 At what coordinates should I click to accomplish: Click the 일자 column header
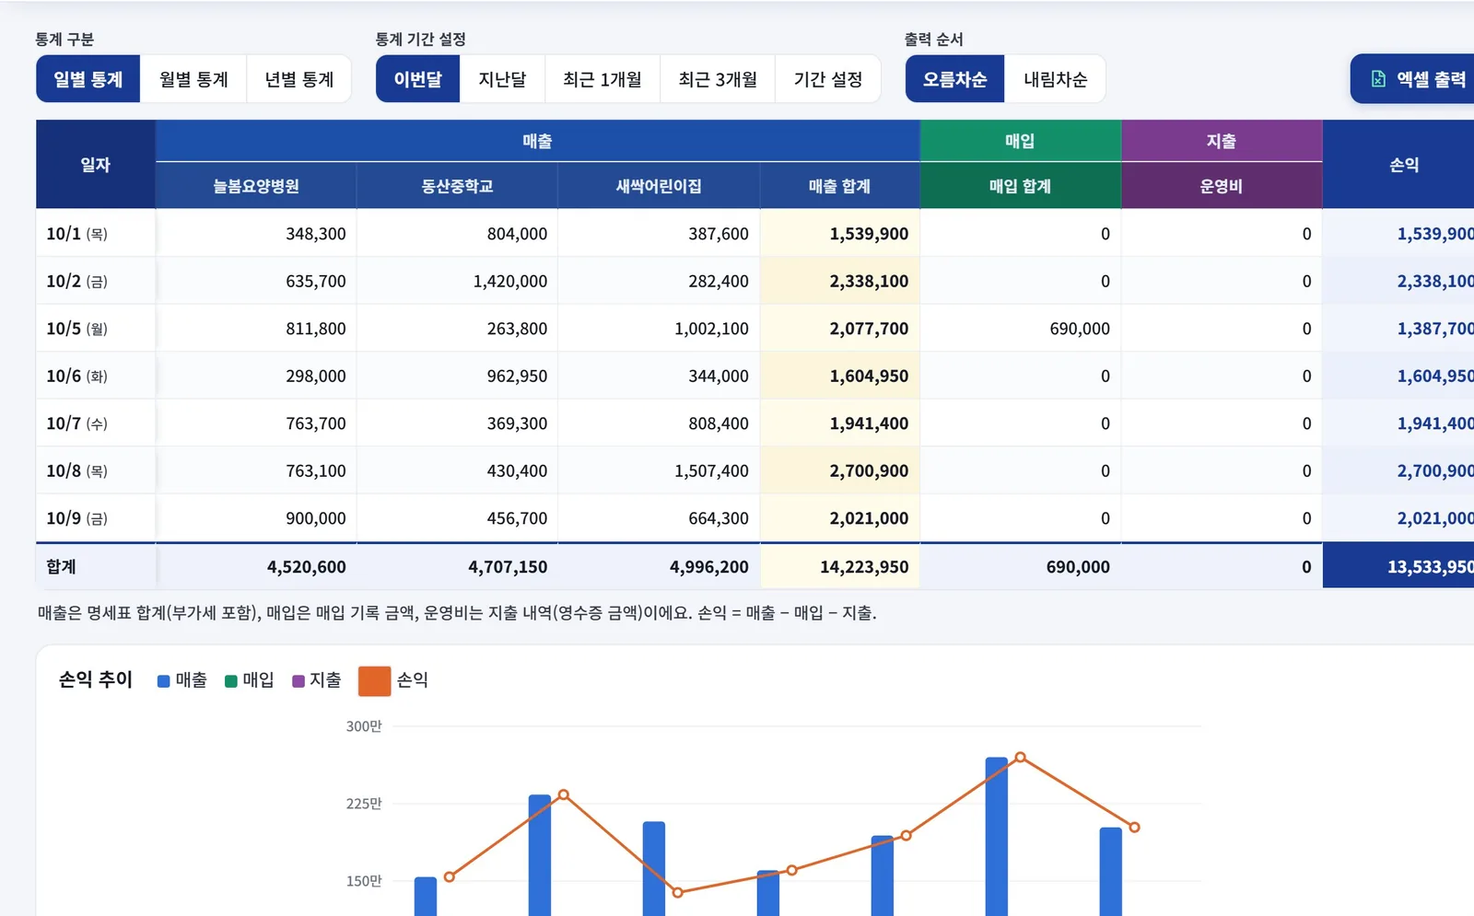[96, 164]
